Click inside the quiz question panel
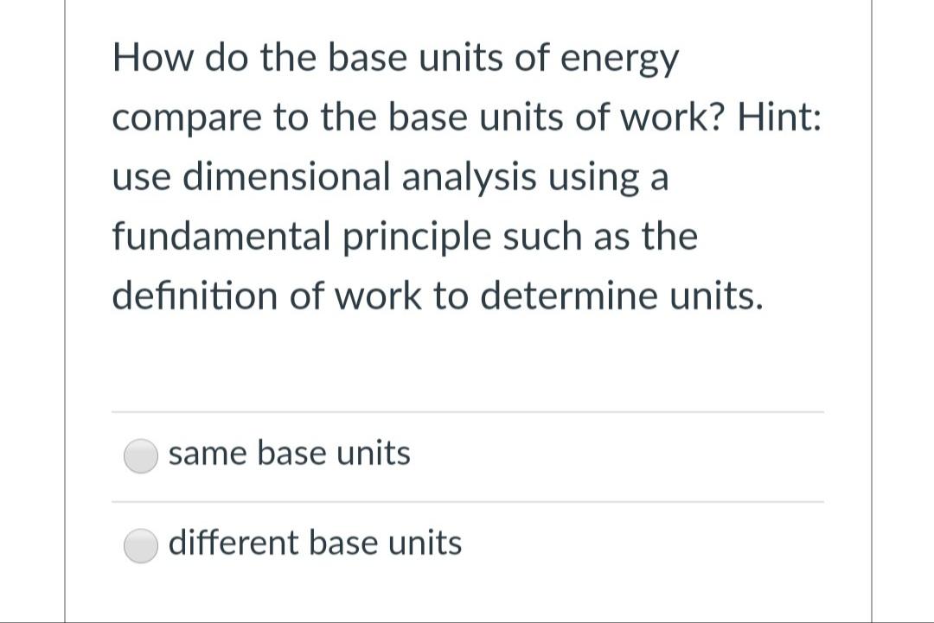 click(467, 259)
